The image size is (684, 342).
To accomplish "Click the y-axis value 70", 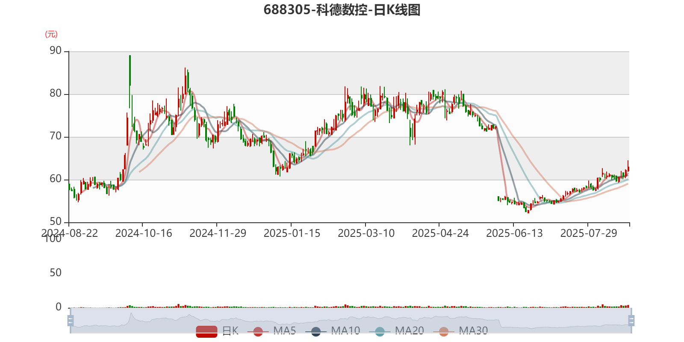I will [56, 136].
